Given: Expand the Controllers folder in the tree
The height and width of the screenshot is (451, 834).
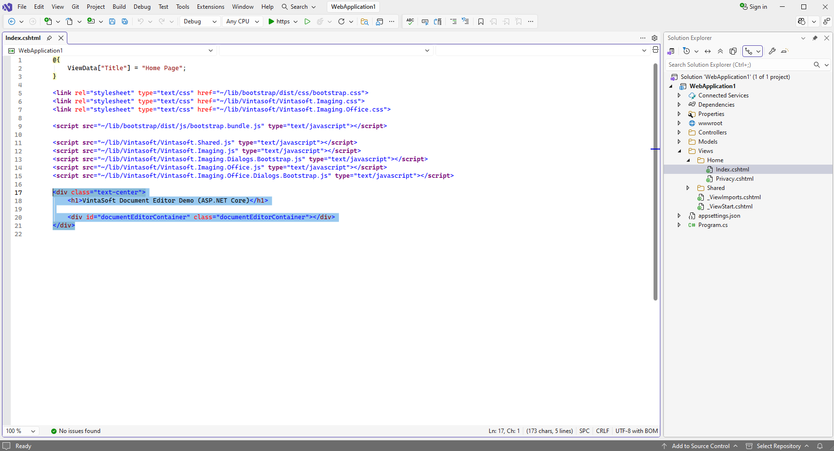Looking at the screenshot, I should coord(679,132).
